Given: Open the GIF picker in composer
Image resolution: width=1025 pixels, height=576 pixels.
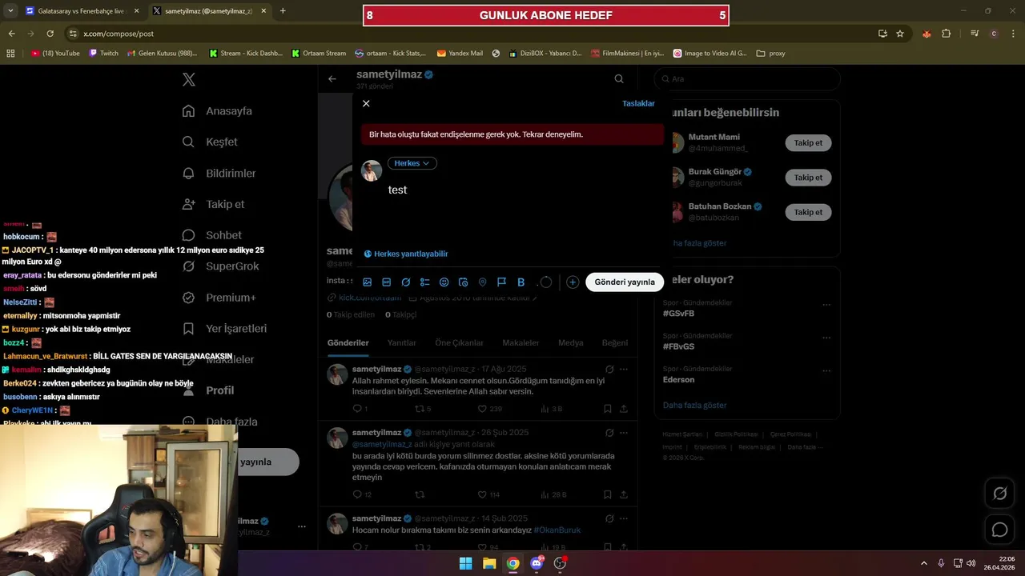Looking at the screenshot, I should (387, 282).
